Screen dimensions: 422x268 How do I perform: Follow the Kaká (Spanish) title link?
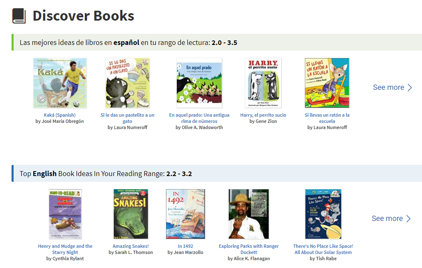60,115
